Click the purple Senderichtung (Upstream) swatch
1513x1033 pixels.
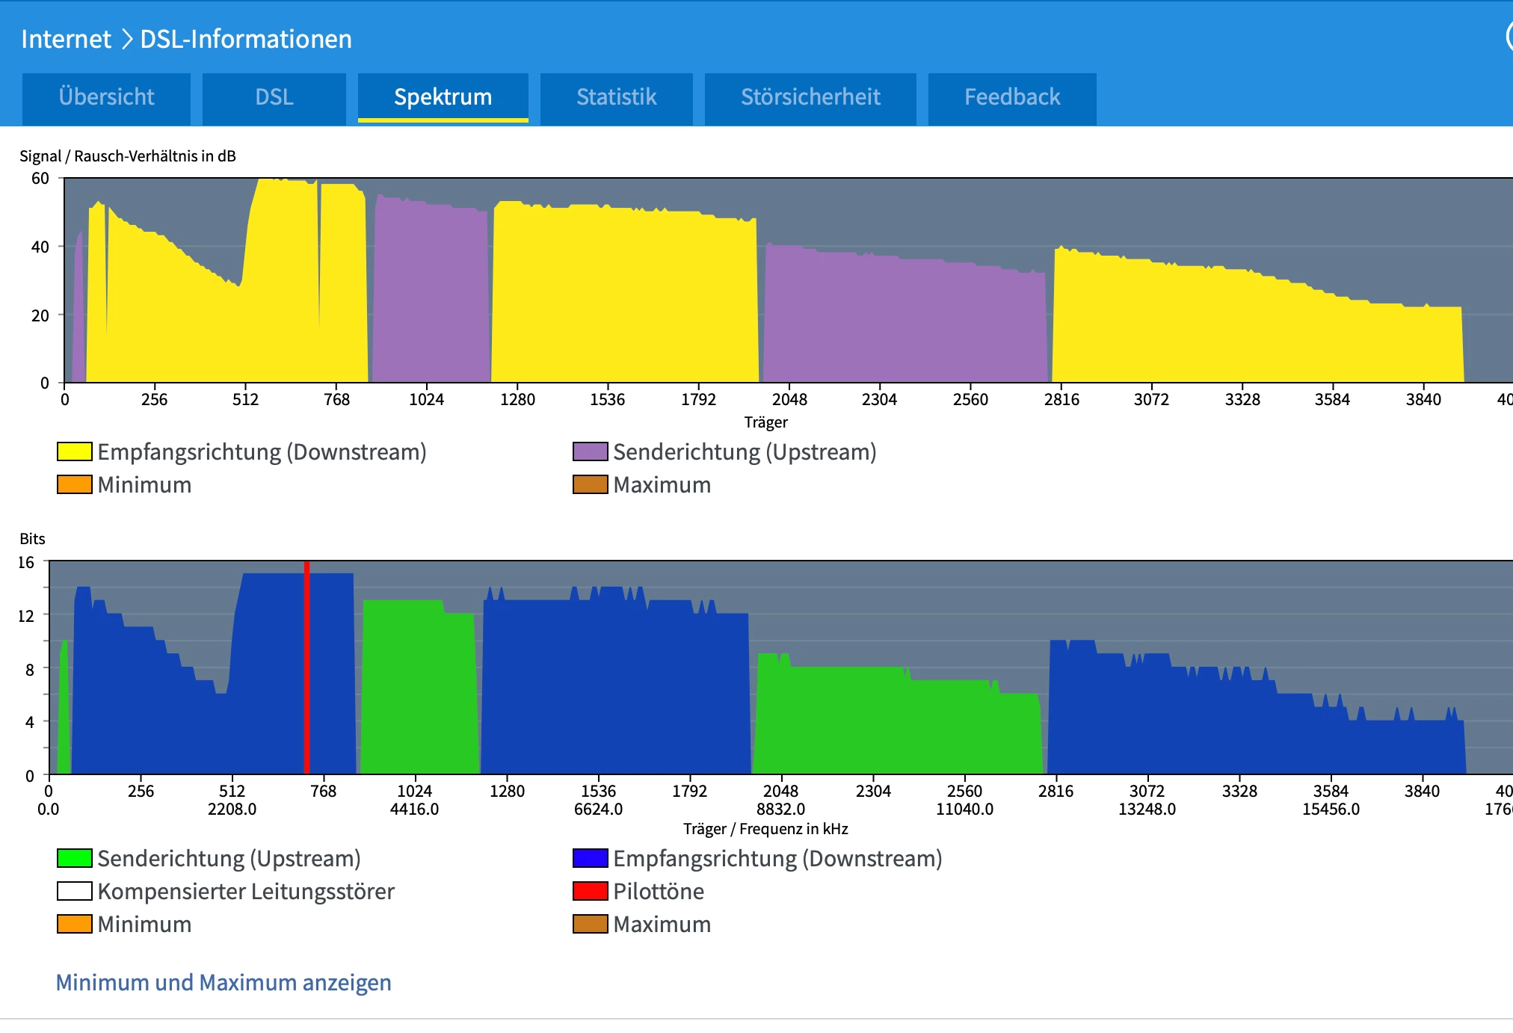[x=590, y=451]
